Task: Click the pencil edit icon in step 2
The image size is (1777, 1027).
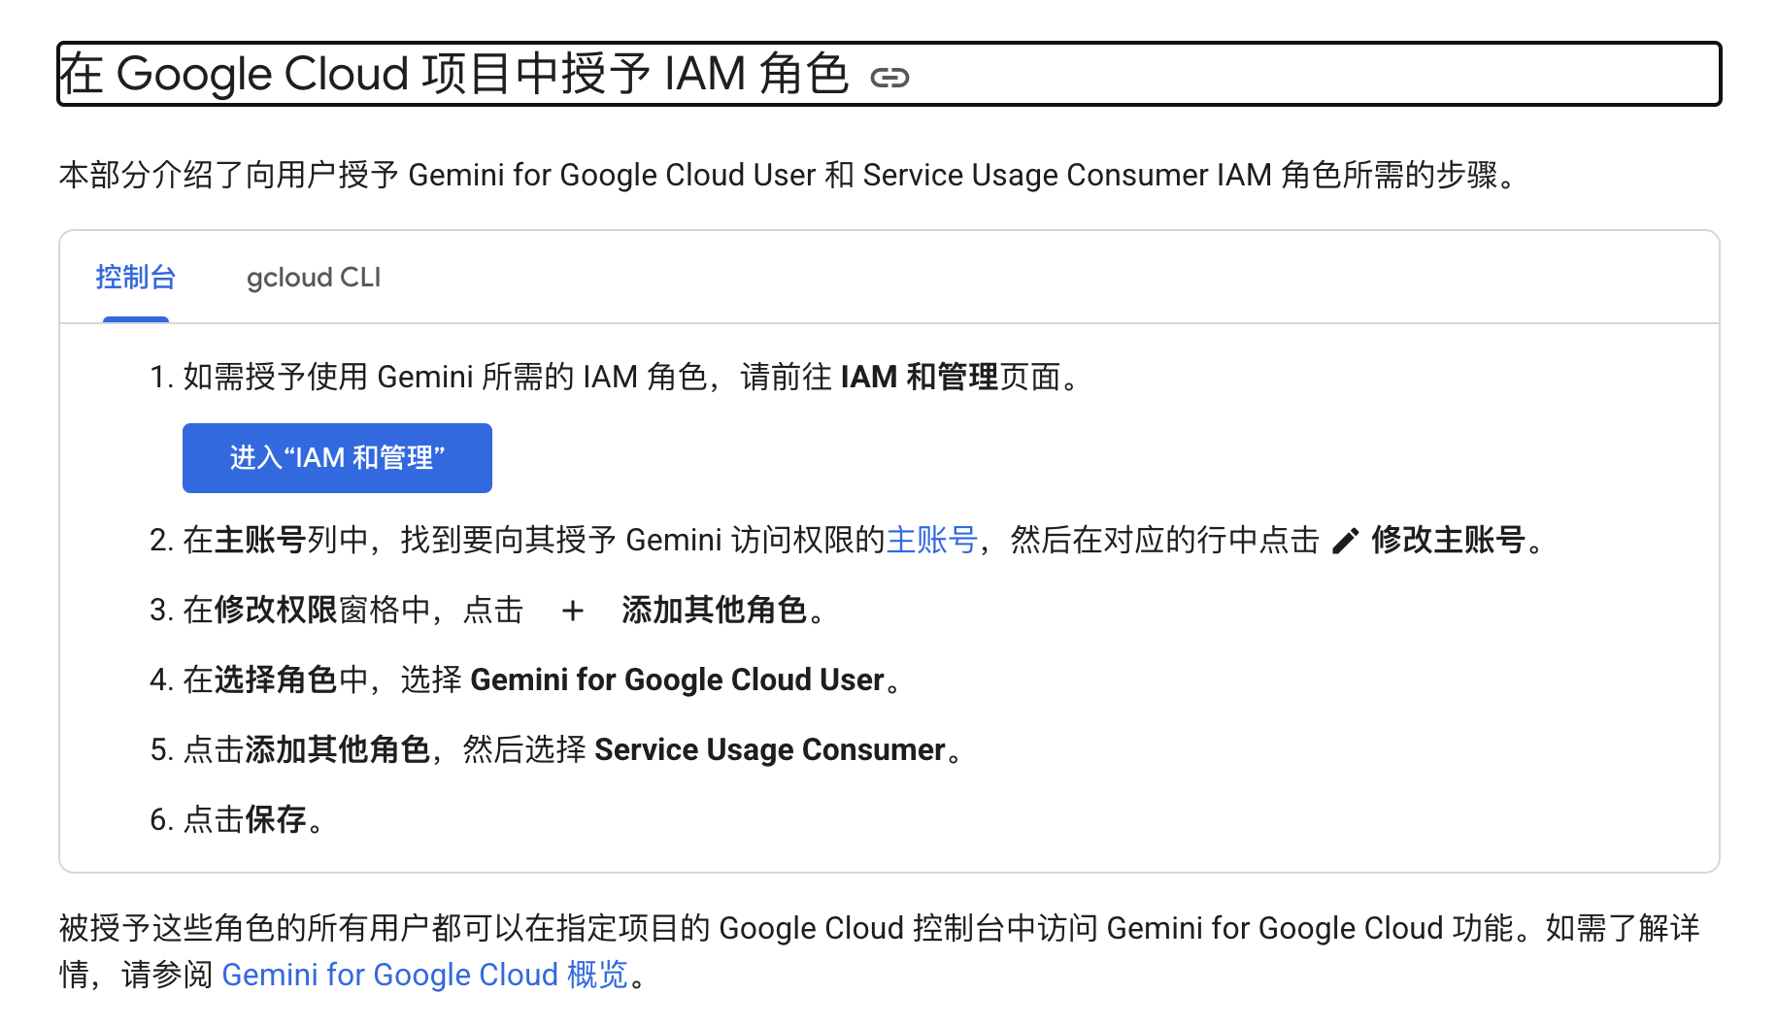Action: point(1345,541)
